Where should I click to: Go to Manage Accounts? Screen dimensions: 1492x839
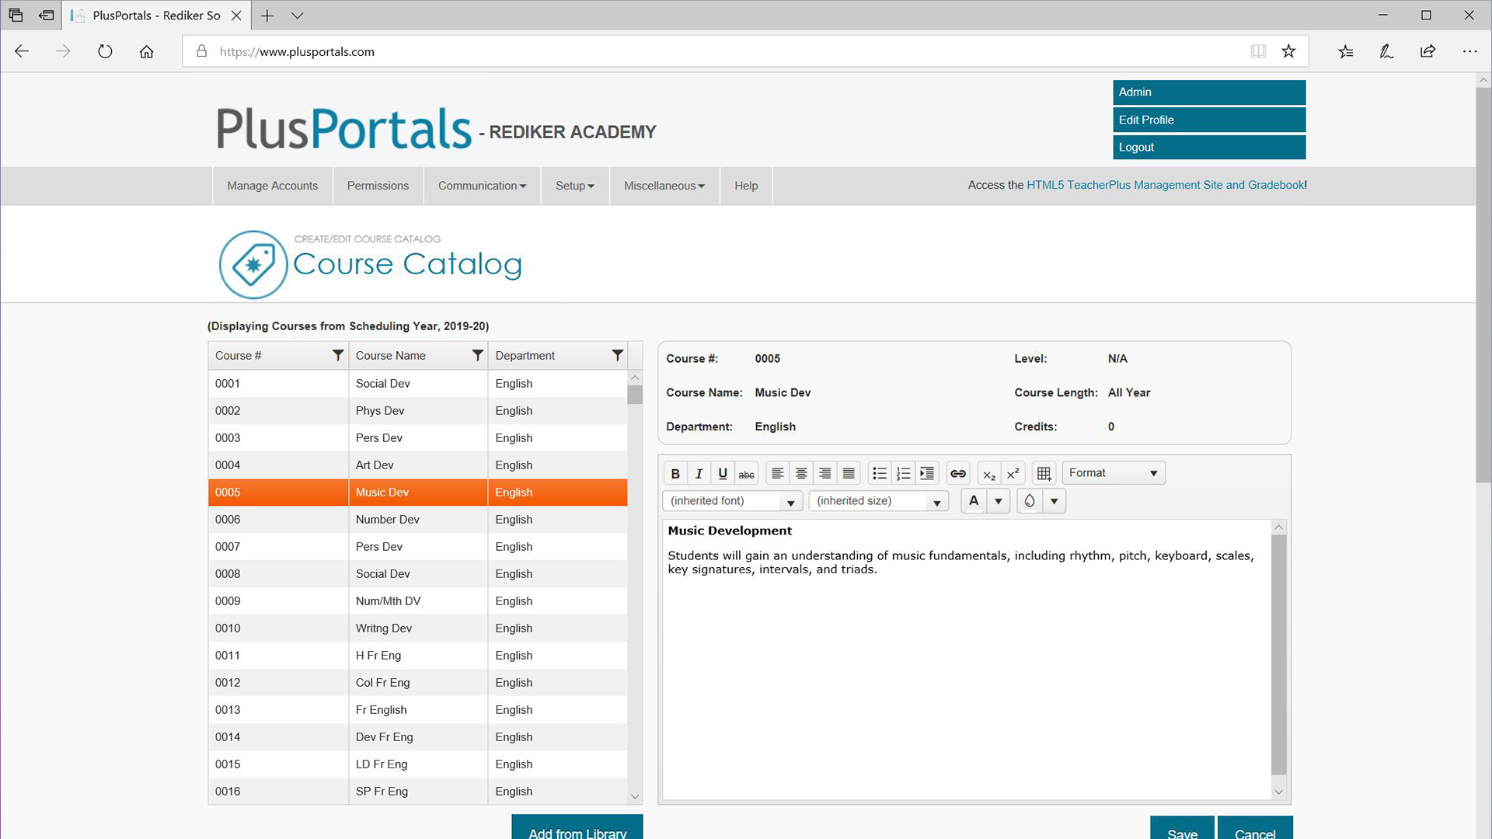(272, 186)
